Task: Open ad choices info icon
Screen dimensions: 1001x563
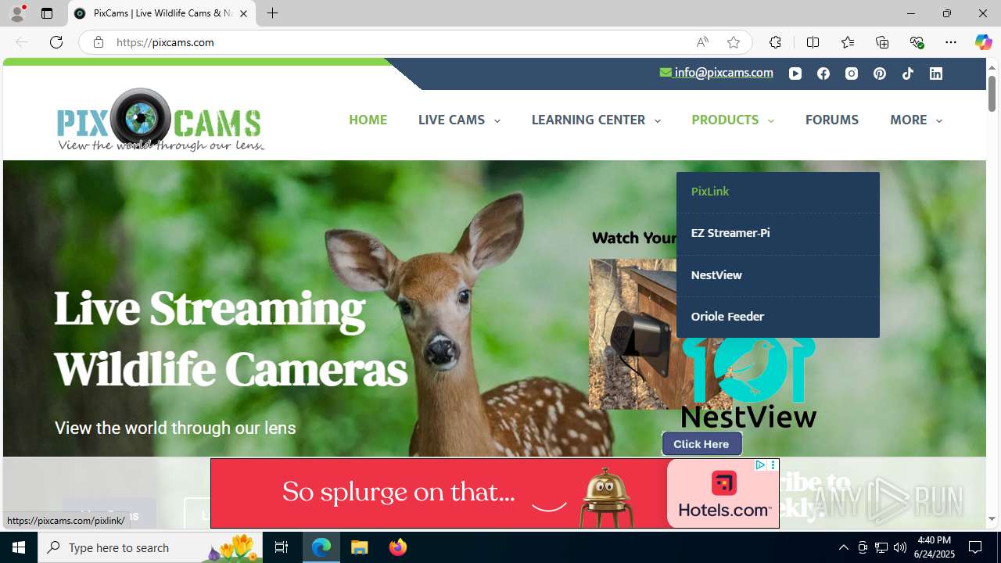Action: coord(759,464)
